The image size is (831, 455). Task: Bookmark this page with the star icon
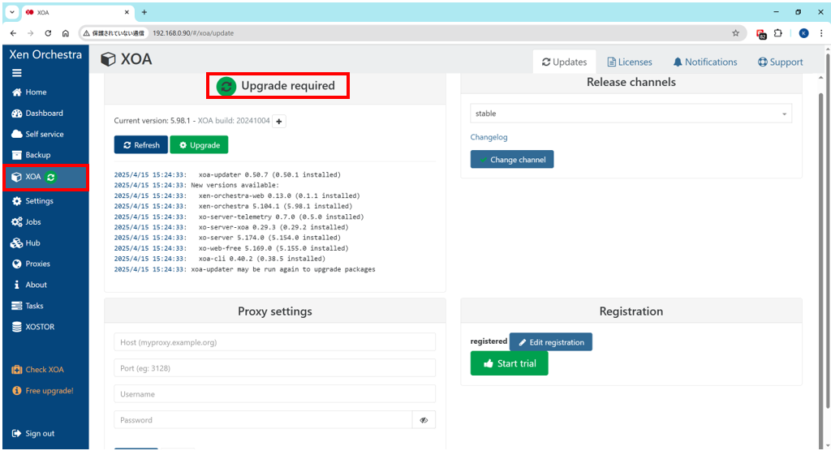click(x=735, y=33)
